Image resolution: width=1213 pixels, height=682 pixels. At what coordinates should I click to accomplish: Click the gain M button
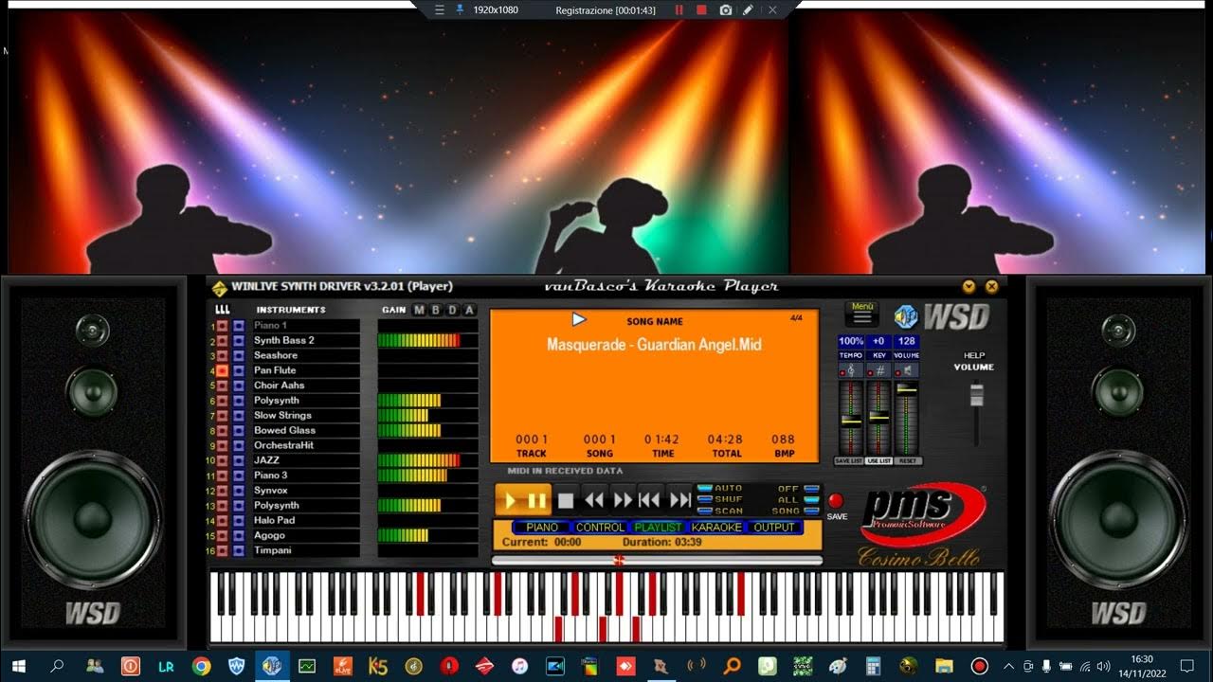click(420, 310)
